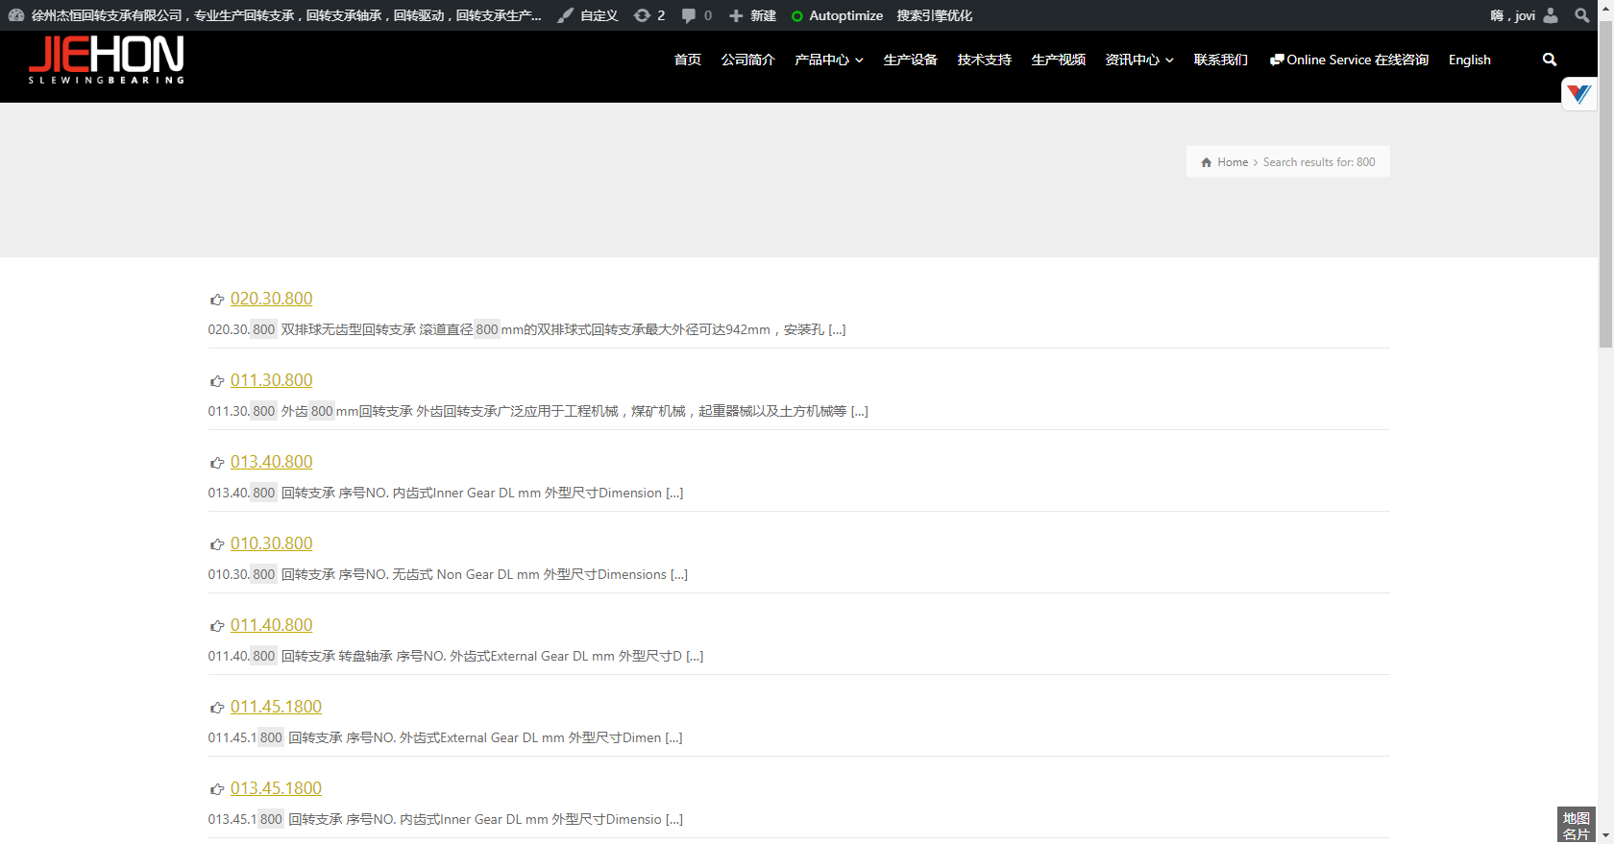Open the 011.40.800 result link
The width and height of the screenshot is (1614, 844).
271,625
